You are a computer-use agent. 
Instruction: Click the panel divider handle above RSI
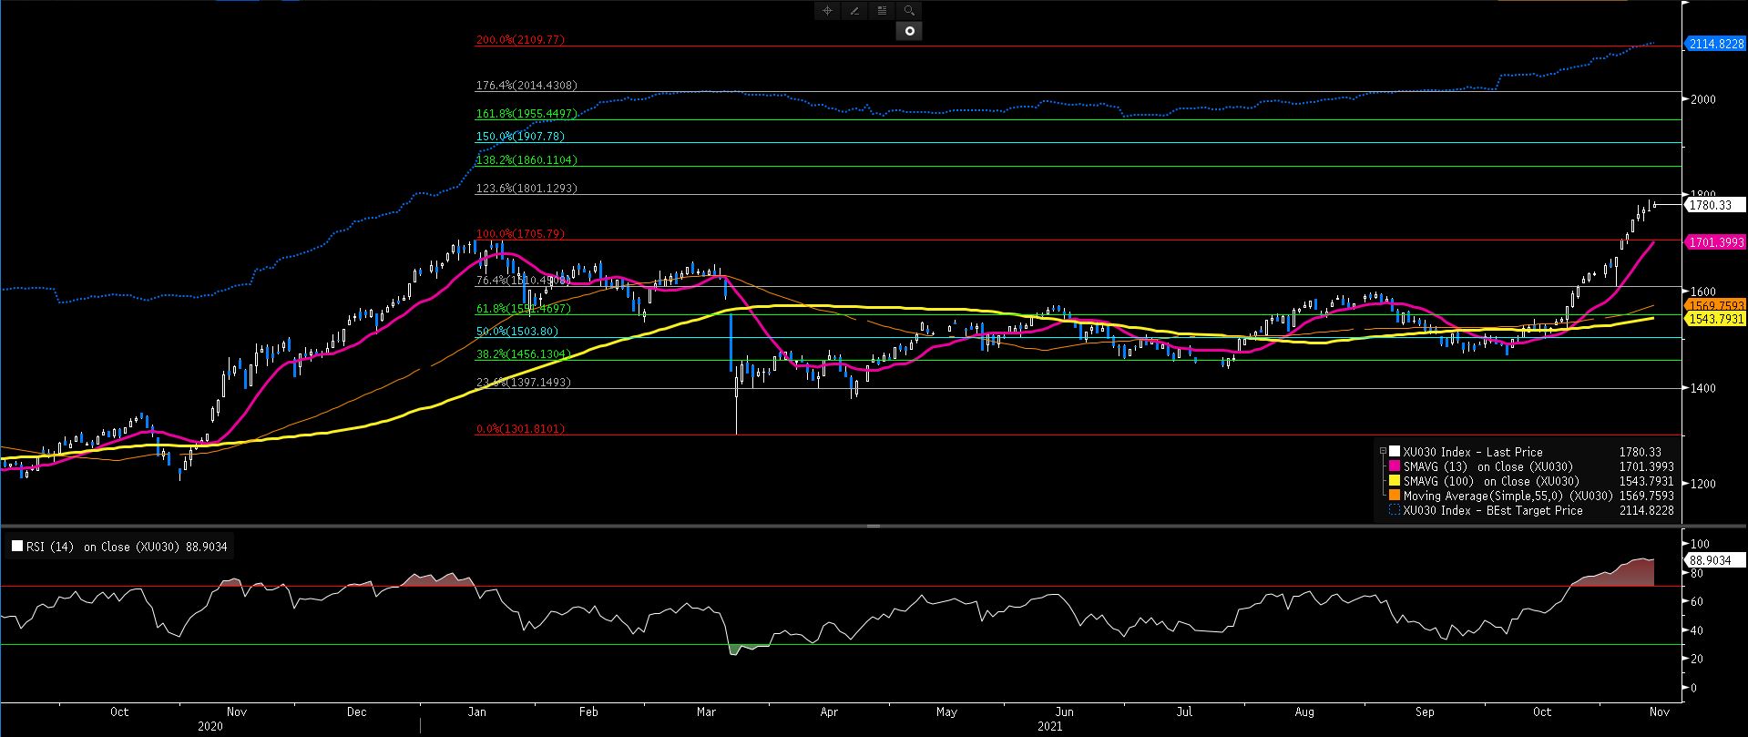(x=874, y=527)
